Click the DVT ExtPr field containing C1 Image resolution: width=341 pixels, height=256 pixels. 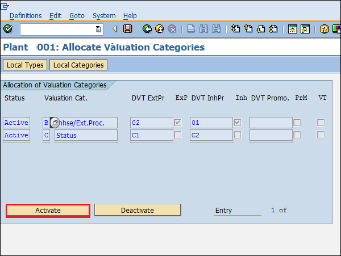pyautogui.click(x=151, y=135)
